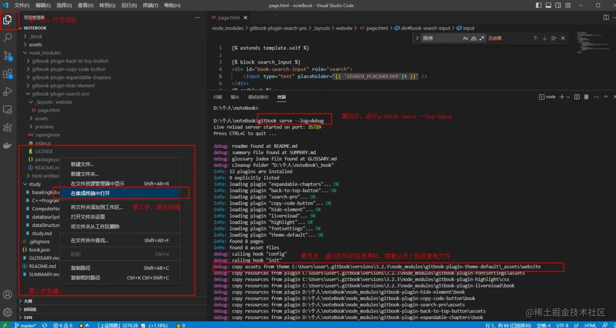Open the Extensions view in activity bar

pyautogui.click(x=7, y=74)
